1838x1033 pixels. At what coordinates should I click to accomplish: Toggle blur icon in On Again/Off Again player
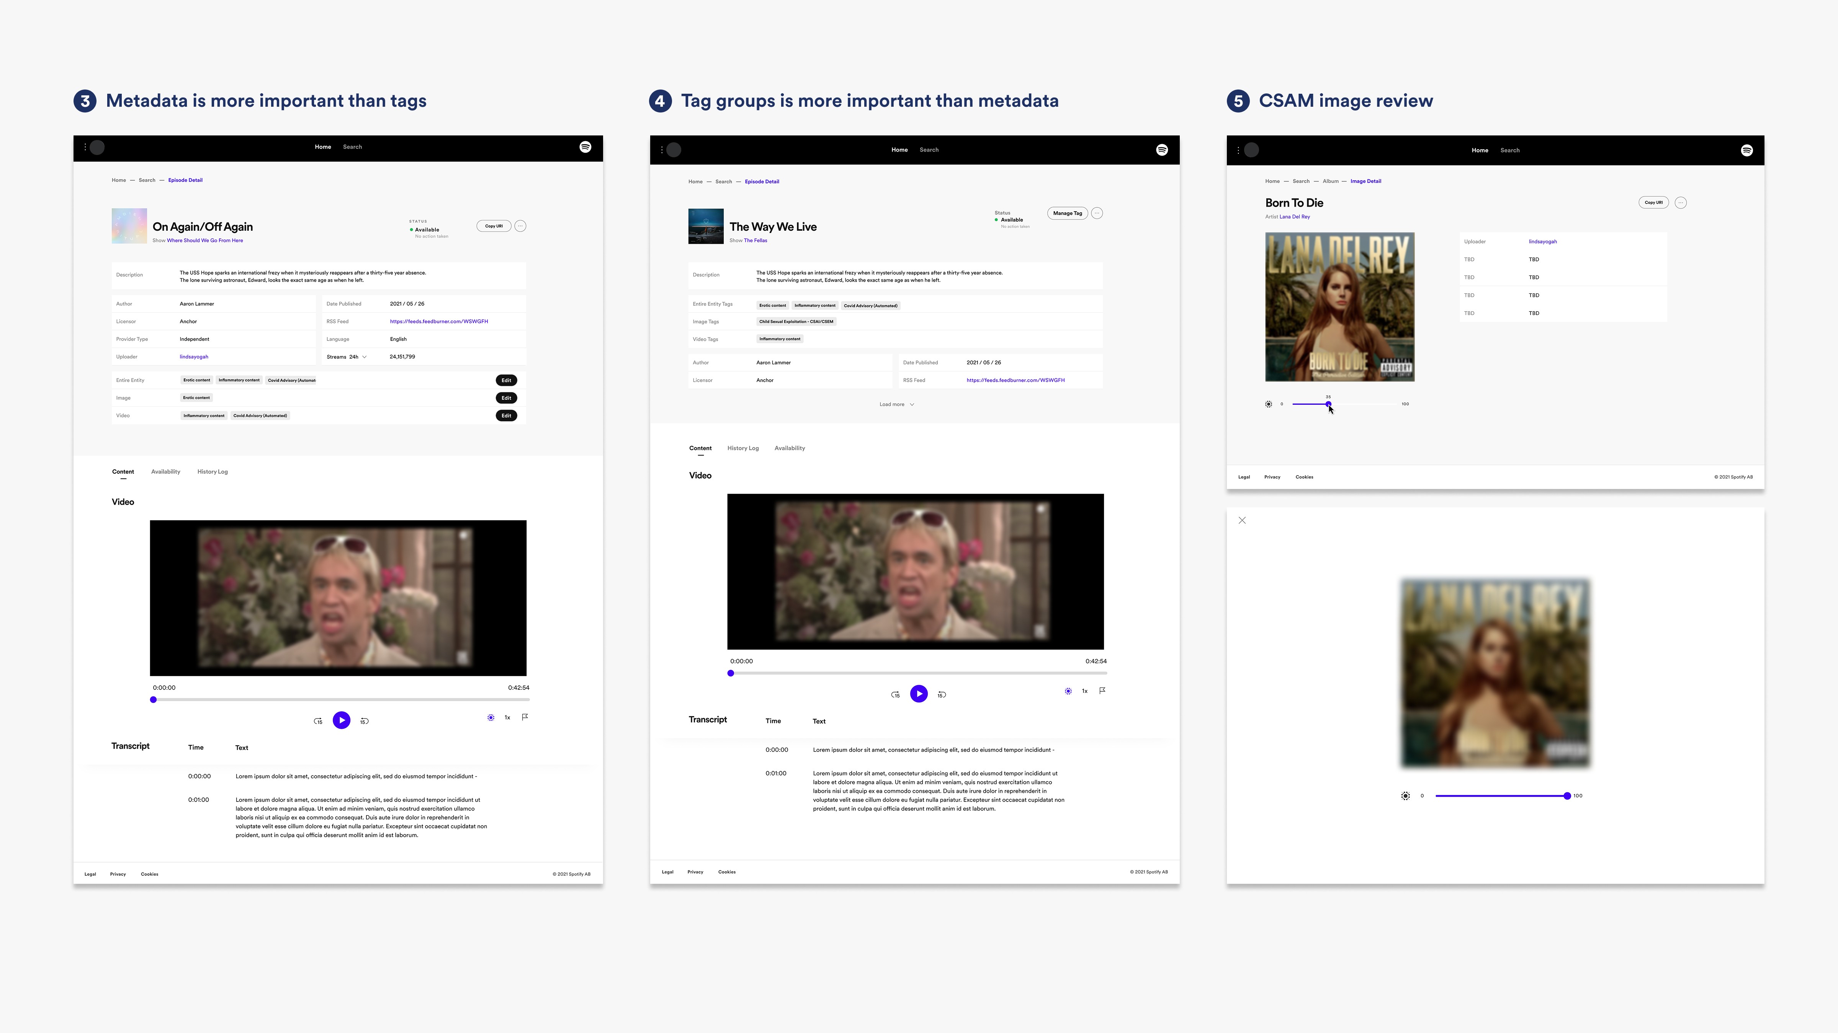(x=491, y=717)
